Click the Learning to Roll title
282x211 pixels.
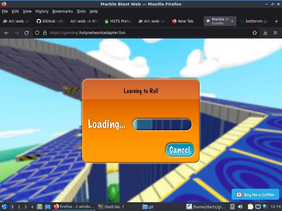coord(141,91)
